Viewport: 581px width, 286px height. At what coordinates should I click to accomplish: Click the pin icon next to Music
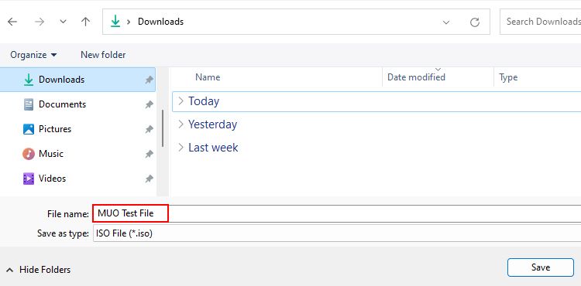pos(149,154)
